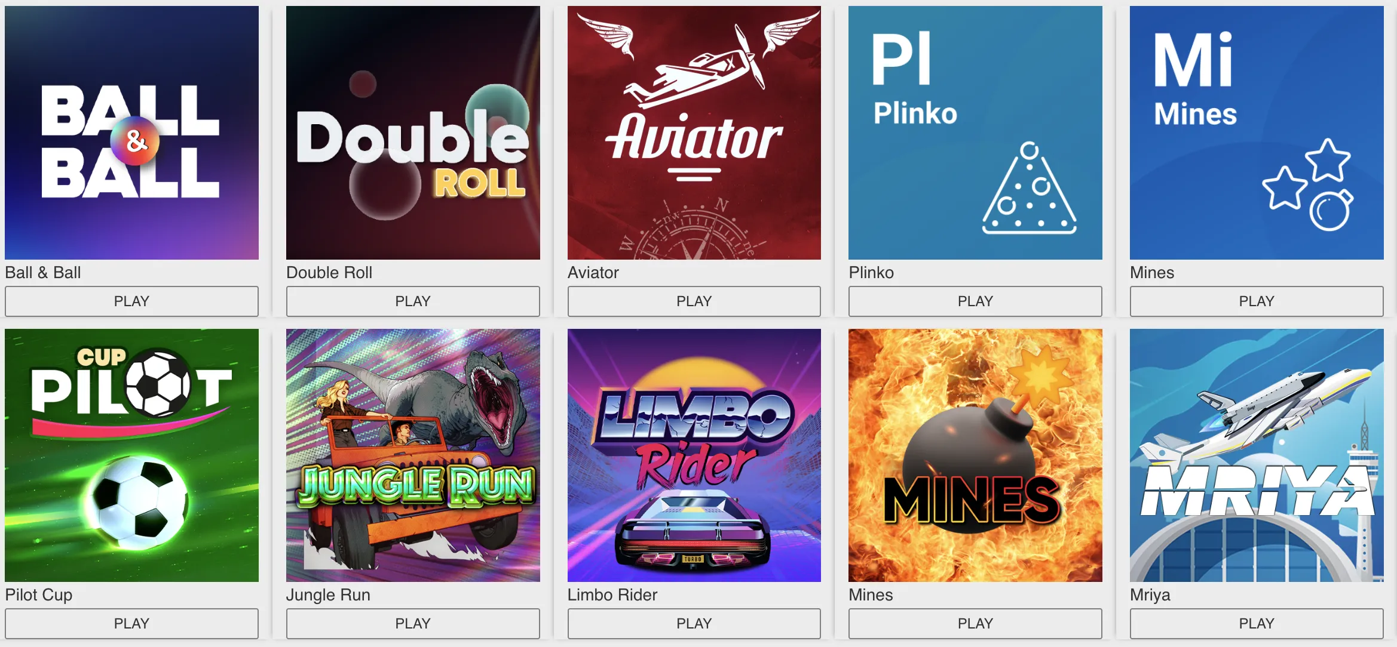Launch Limbo Rider with PLAY
Image resolution: width=1397 pixels, height=647 pixels.
(694, 624)
